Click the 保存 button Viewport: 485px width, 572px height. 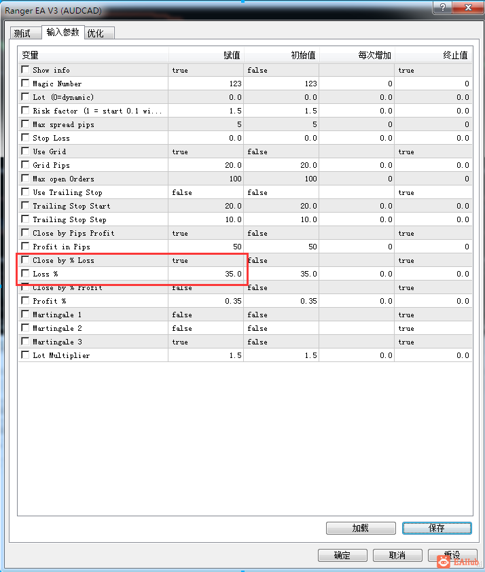[x=437, y=528]
